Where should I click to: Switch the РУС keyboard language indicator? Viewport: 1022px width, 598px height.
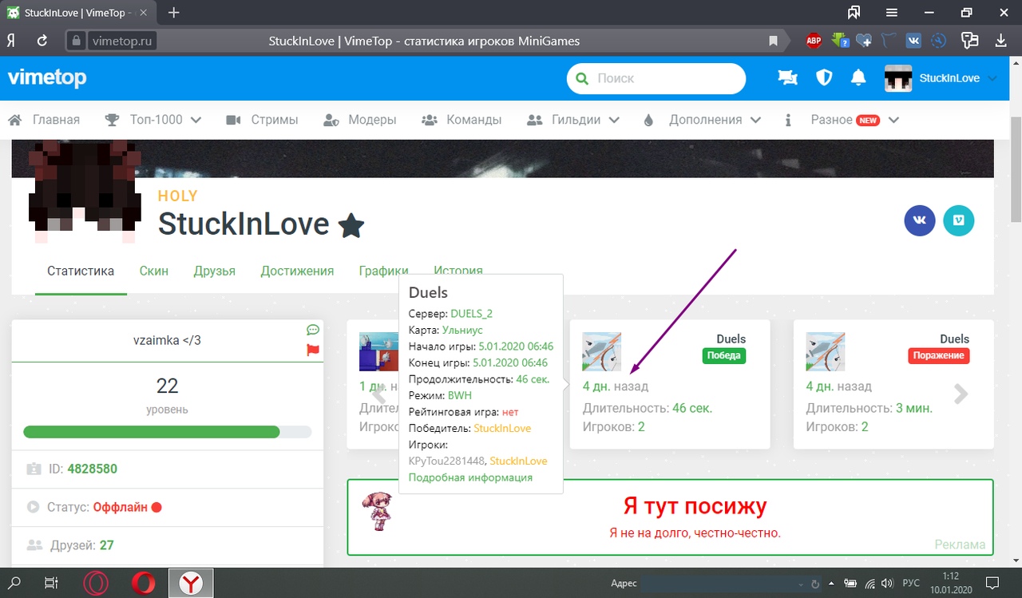(x=911, y=583)
